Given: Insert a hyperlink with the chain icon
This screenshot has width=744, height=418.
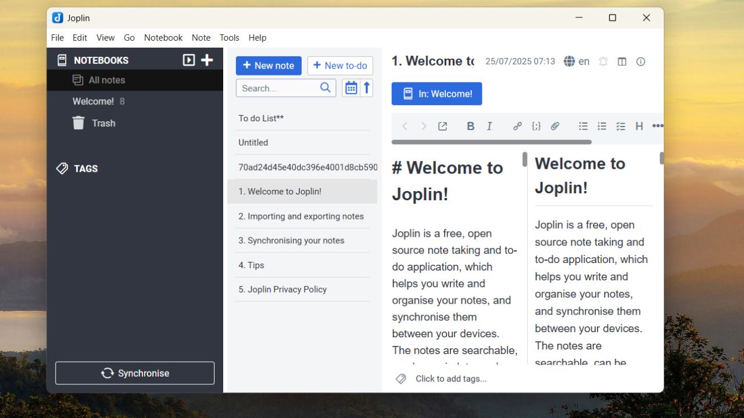Looking at the screenshot, I should [x=517, y=126].
